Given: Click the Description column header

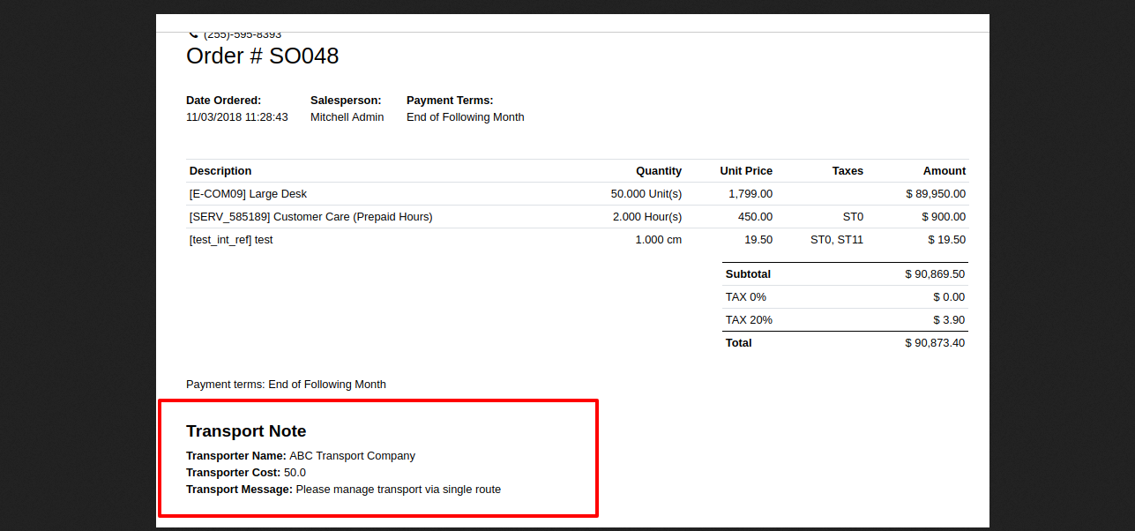Looking at the screenshot, I should [x=220, y=171].
